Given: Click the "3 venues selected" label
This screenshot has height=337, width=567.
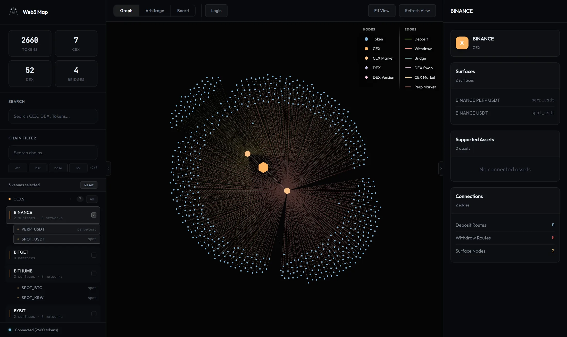Looking at the screenshot, I should tap(24, 185).
